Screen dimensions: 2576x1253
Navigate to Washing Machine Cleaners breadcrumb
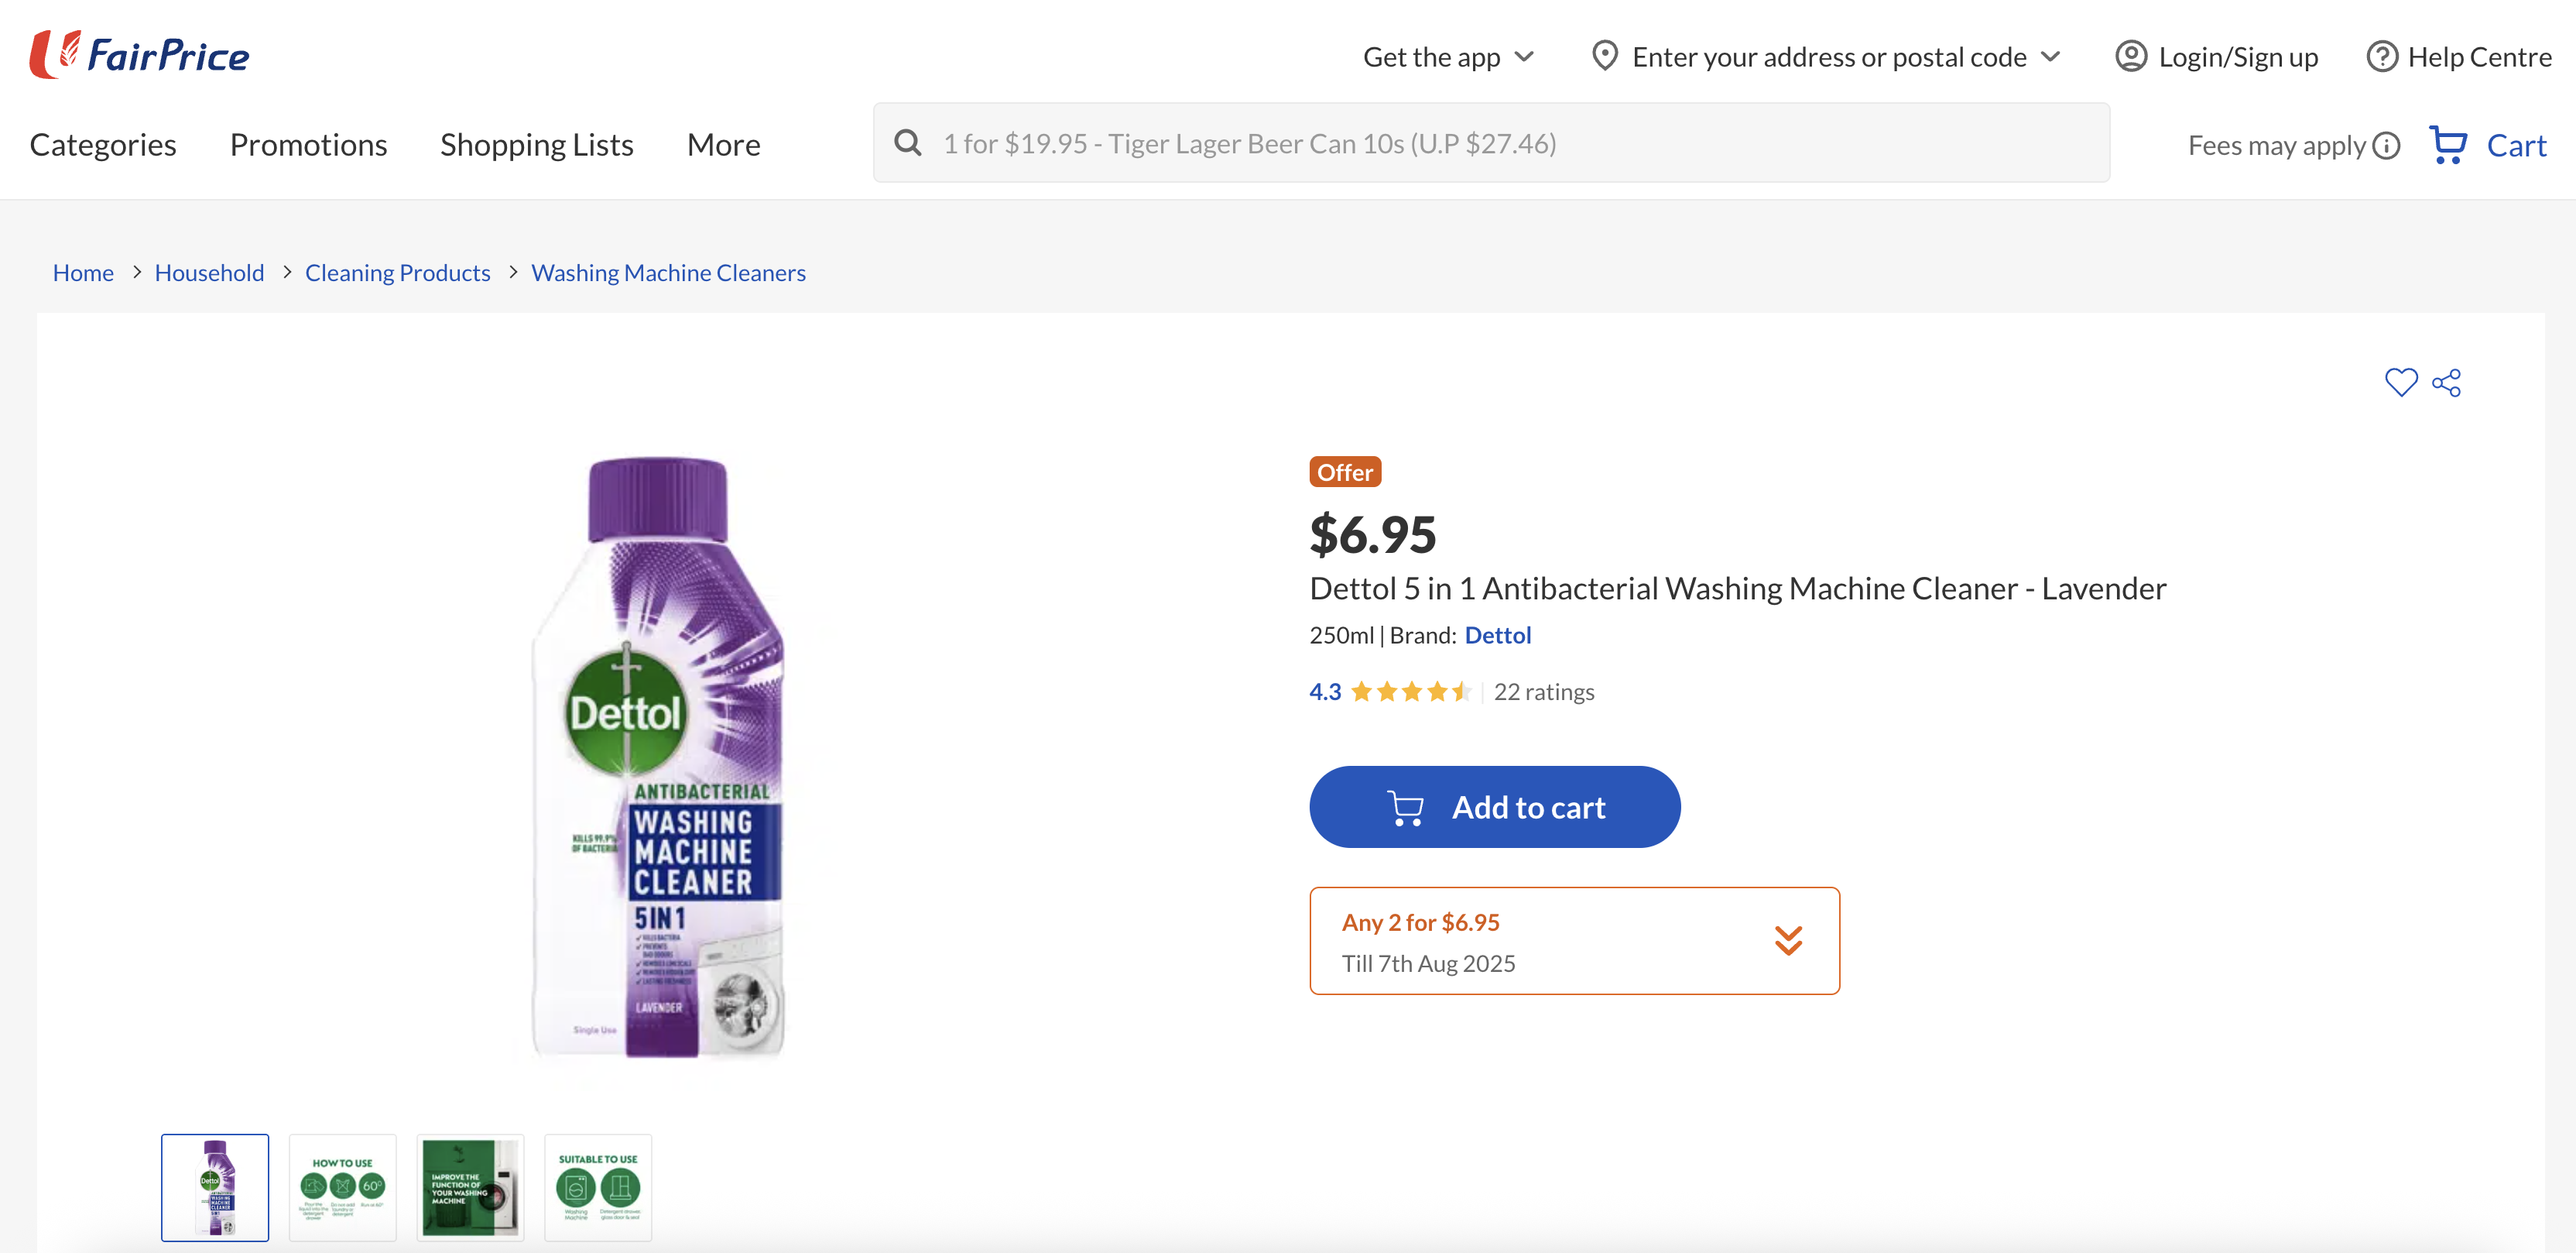(668, 273)
